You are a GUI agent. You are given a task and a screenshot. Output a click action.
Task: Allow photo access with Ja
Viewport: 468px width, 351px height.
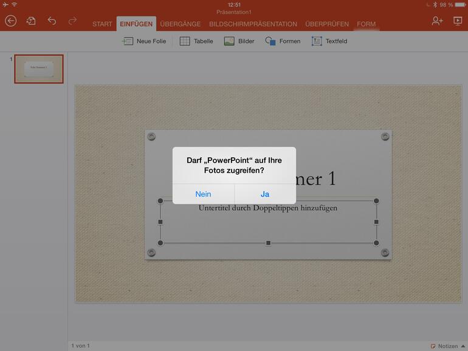coord(265,194)
